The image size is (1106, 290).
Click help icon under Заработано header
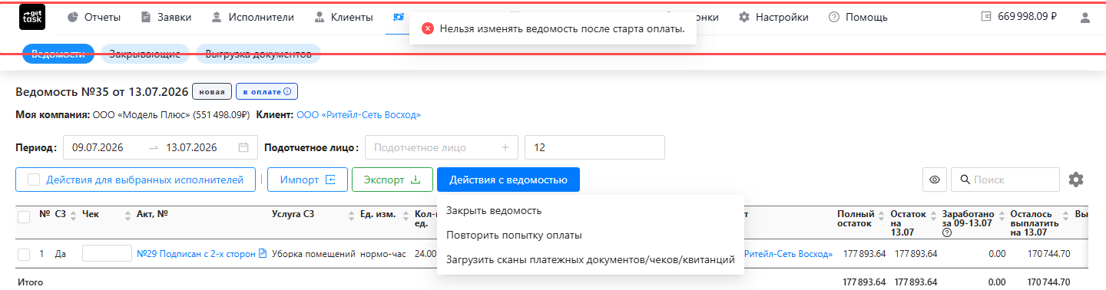point(946,233)
